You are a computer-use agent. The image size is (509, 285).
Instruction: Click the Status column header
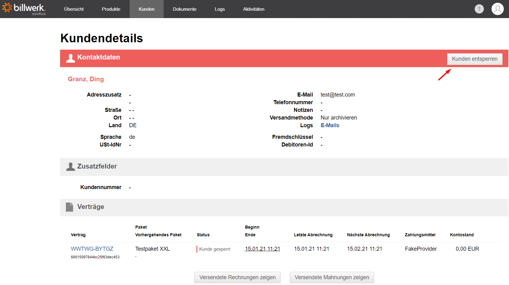coord(203,235)
